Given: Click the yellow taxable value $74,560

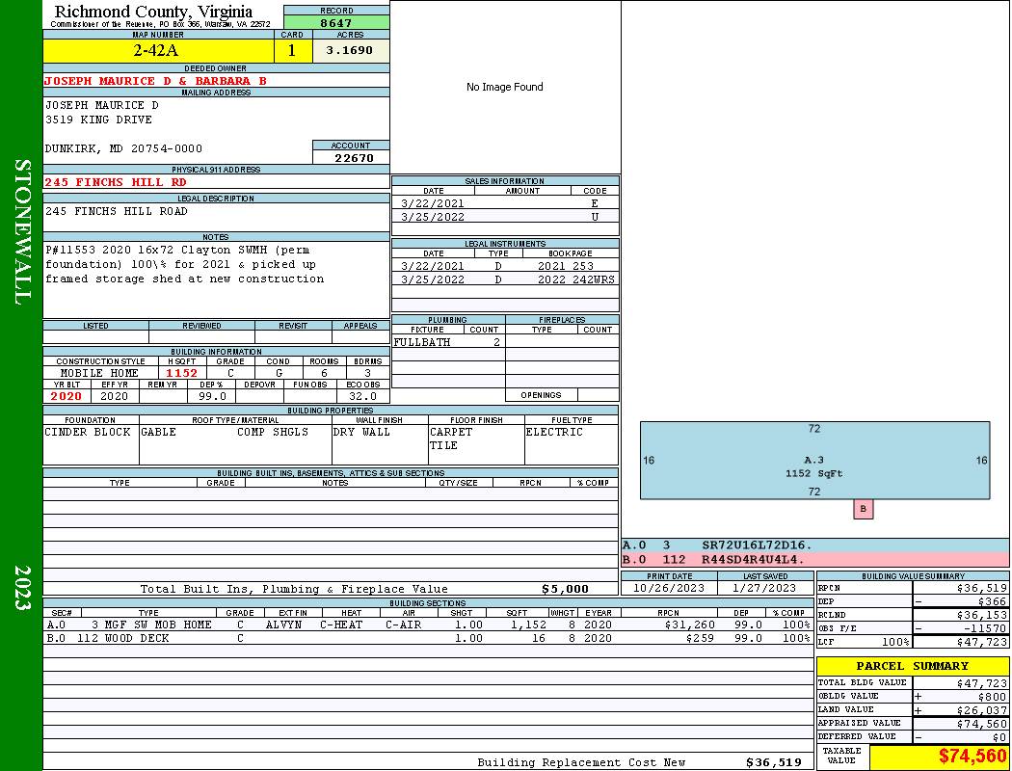Looking at the screenshot, I should point(939,756).
